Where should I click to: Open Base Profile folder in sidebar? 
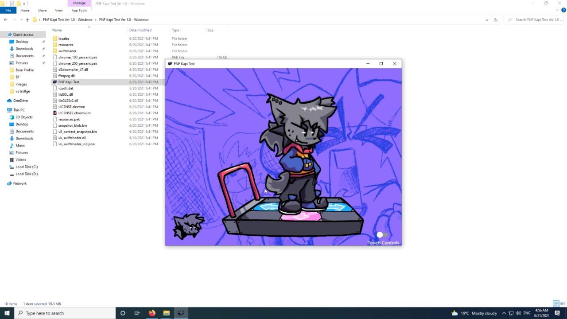(24, 70)
